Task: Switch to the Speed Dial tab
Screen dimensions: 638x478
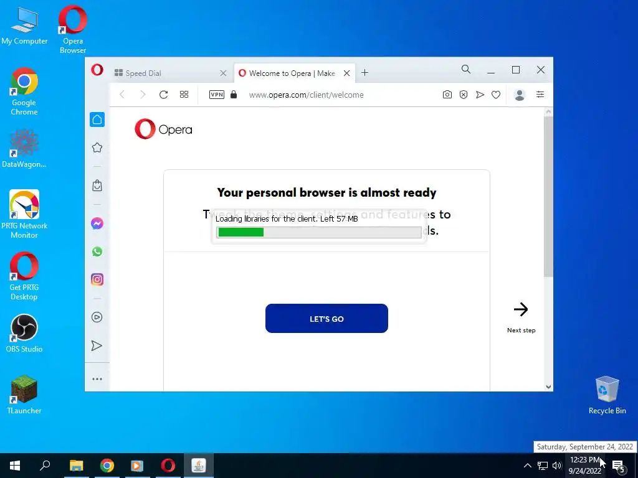Action: [x=171, y=73]
